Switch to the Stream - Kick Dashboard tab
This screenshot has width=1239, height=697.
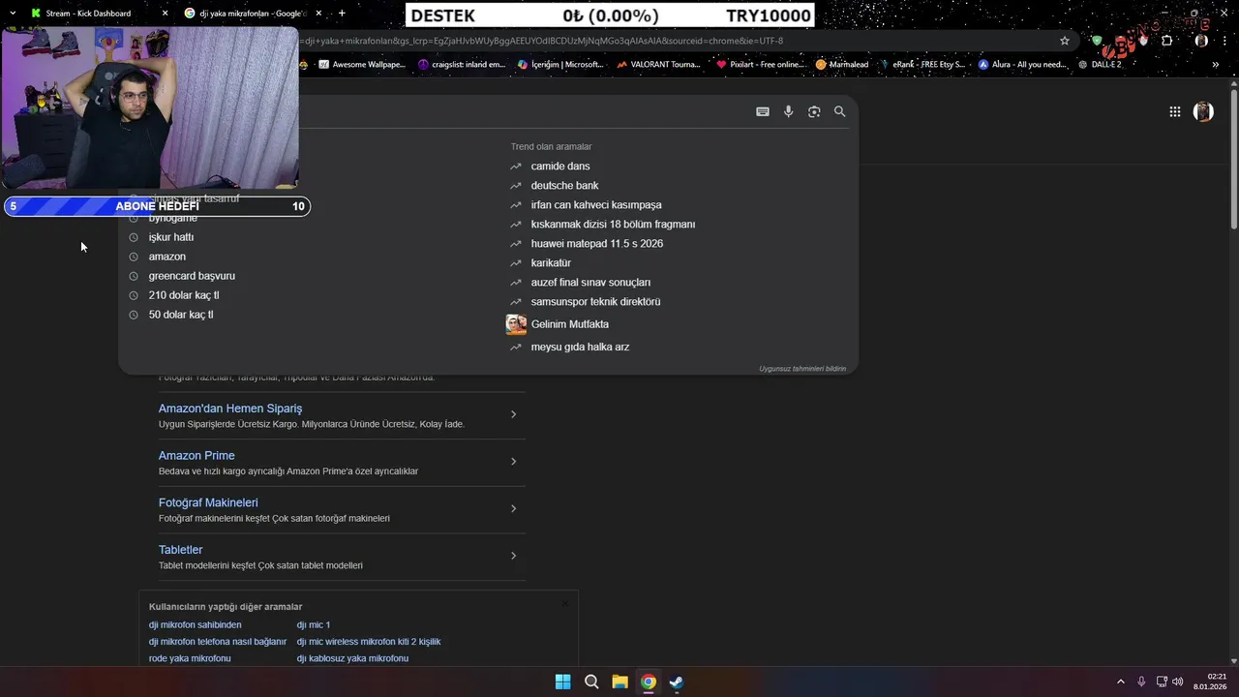pos(87,14)
